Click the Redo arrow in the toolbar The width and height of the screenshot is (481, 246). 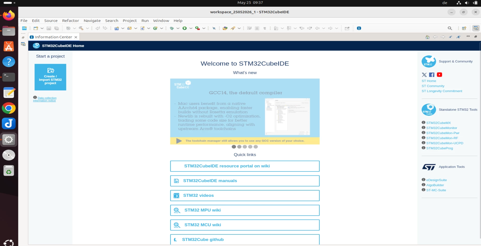(105, 28)
